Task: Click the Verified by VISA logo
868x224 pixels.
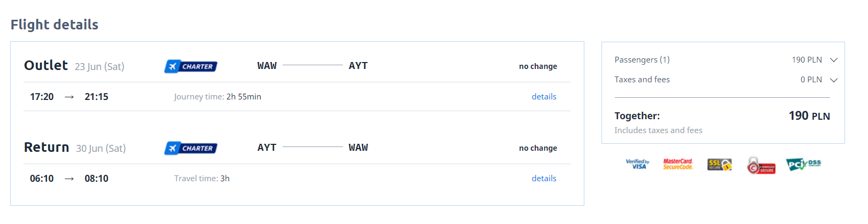Action: tap(637, 164)
